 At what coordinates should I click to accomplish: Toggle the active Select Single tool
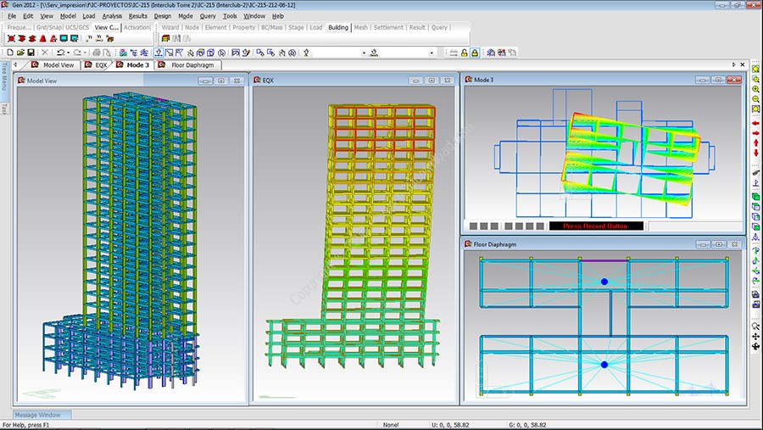pyautogui.click(x=159, y=53)
